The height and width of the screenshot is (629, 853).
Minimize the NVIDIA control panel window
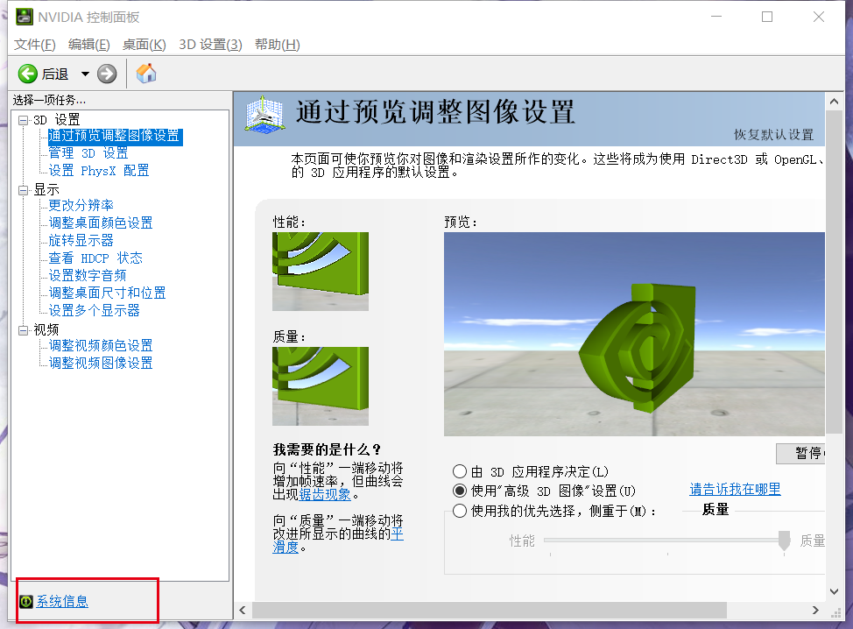tap(716, 17)
